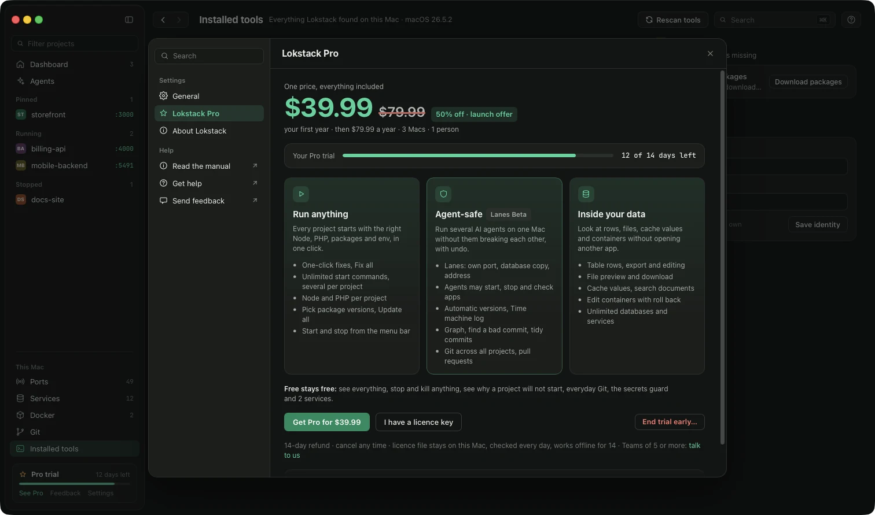Open General settings tab
Image resolution: width=875 pixels, height=515 pixels.
coord(209,96)
